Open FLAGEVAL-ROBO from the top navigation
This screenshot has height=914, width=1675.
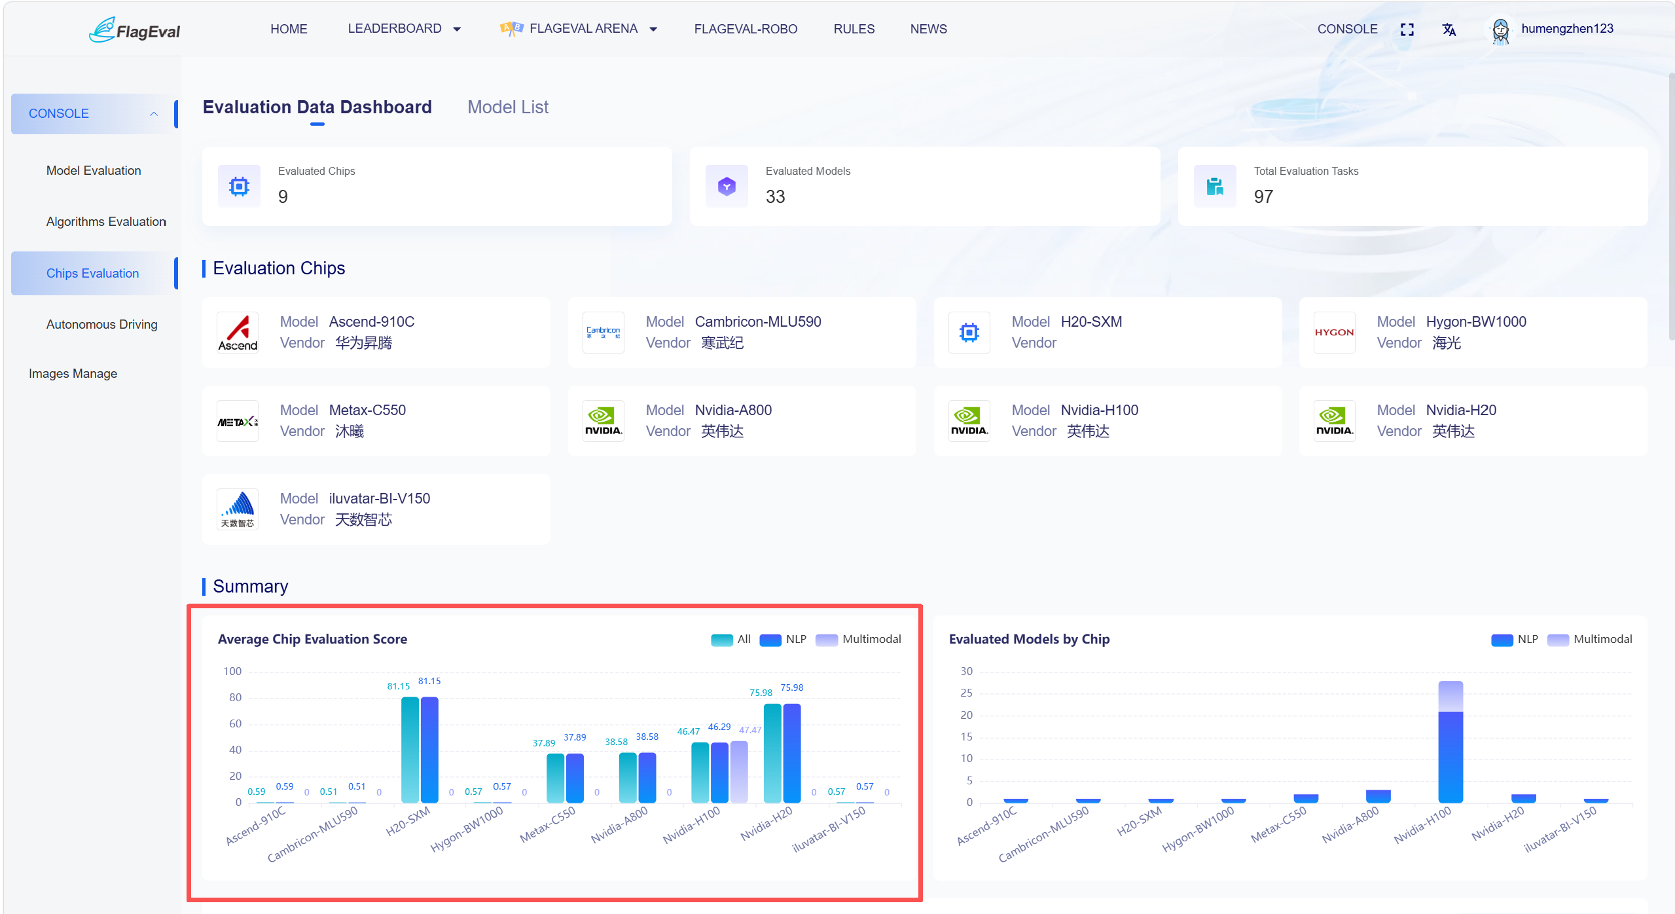746,29
